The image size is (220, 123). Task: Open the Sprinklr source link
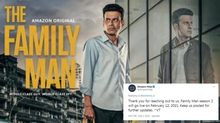point(156,116)
